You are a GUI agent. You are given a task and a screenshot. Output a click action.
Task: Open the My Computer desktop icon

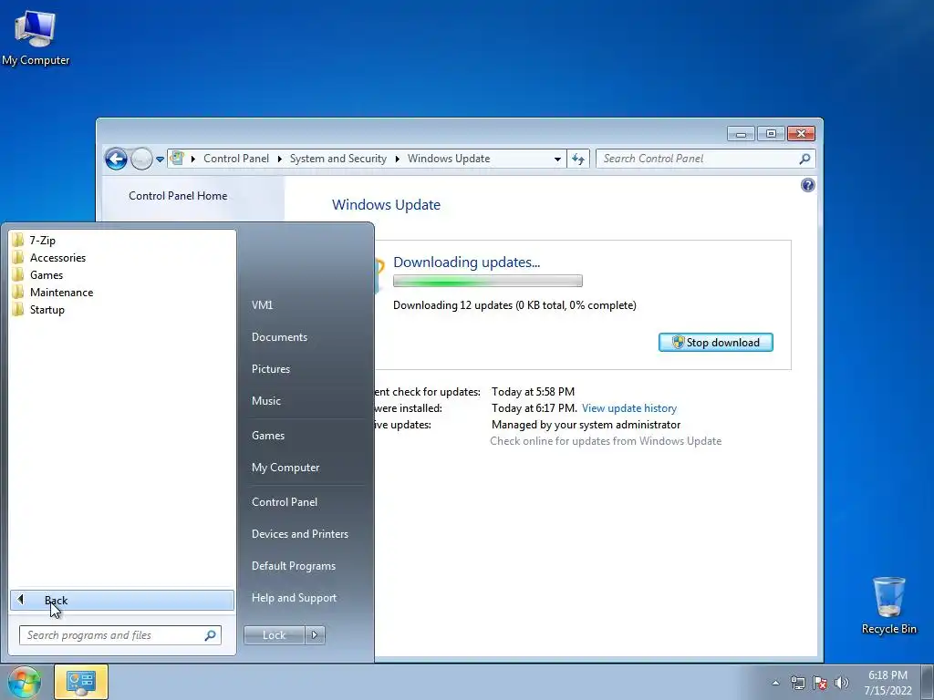click(36, 38)
